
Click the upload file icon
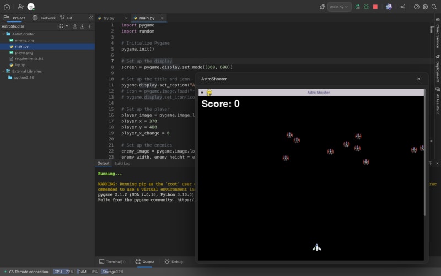coord(75,26)
